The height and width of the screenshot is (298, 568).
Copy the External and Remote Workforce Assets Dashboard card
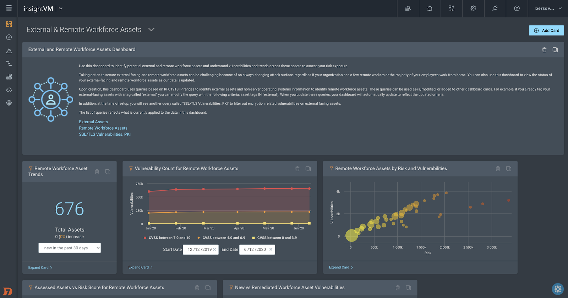click(x=555, y=50)
